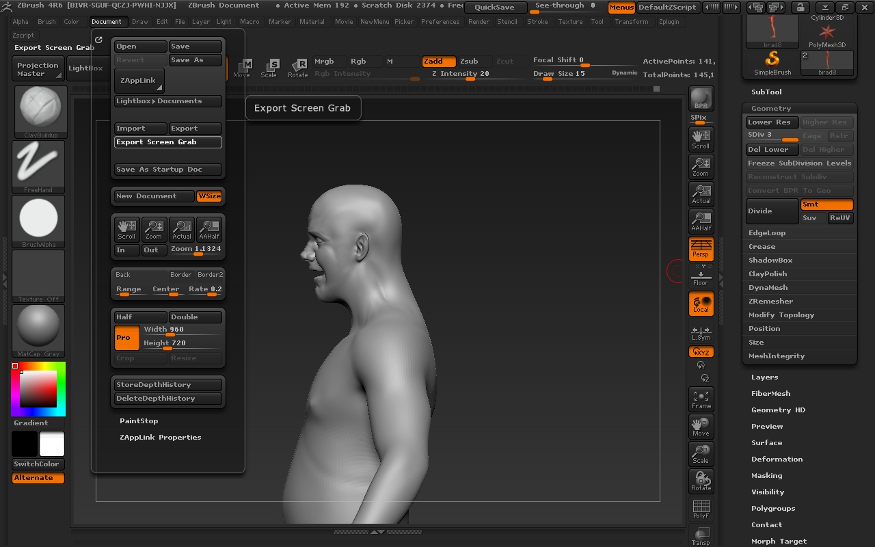Click the AAHalf icon in right shelf
The height and width of the screenshot is (547, 875).
701,221
